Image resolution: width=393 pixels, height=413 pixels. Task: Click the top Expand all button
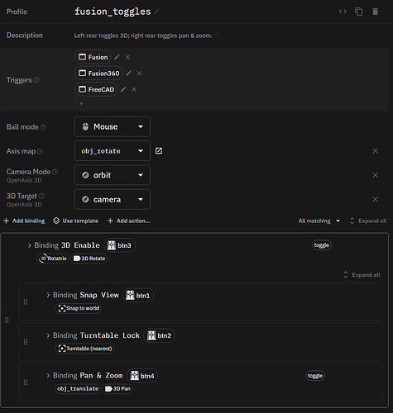click(368, 221)
